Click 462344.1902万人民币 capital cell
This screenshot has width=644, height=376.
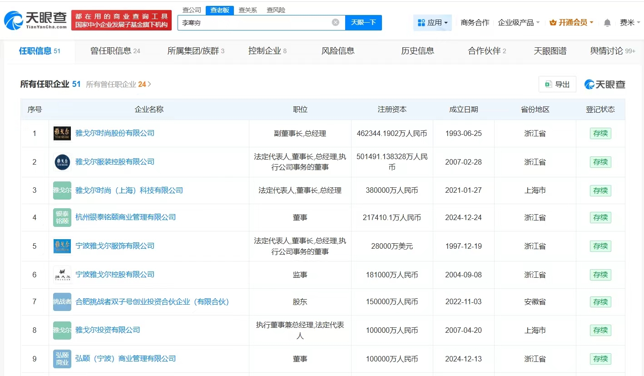[392, 134]
